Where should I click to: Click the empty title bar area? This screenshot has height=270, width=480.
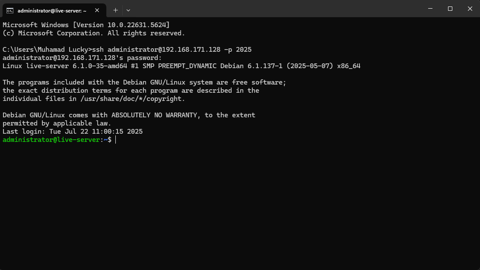(x=276, y=9)
